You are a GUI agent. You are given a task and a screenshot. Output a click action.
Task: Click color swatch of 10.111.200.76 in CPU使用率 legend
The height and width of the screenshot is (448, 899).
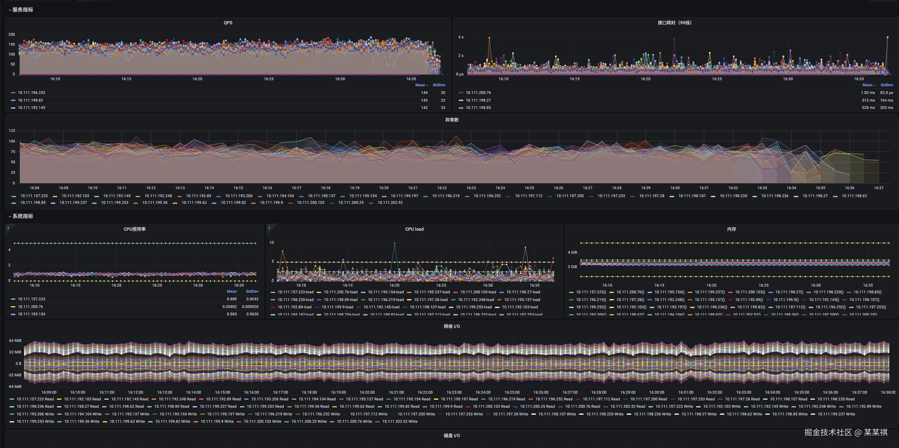pos(13,307)
